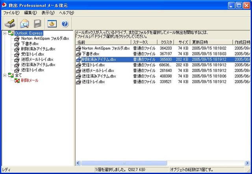Select 削除済みアイテム.dbx in the tree
252x174 pixels.
tap(38, 49)
